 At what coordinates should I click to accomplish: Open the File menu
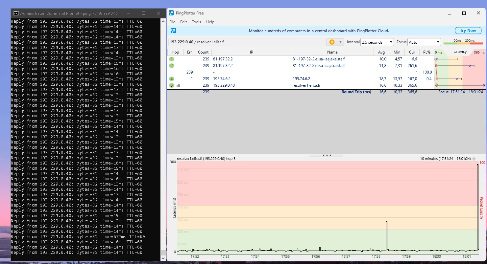pyautogui.click(x=172, y=22)
